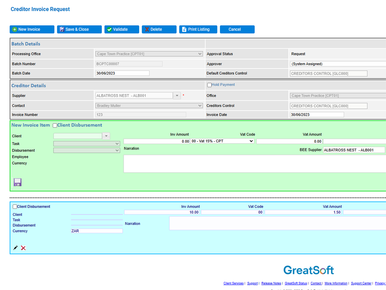Image resolution: width=386 pixels, height=290 pixels.
Task: Click the Default Creditors Control field
Action: point(329,74)
